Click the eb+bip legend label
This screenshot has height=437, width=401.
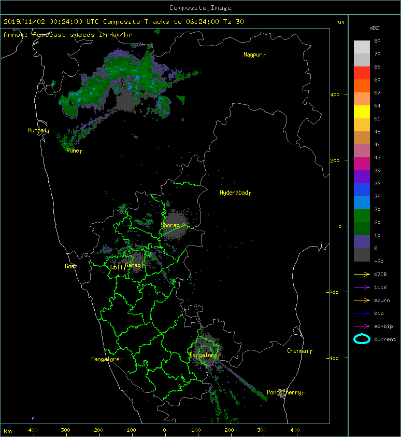click(x=383, y=326)
